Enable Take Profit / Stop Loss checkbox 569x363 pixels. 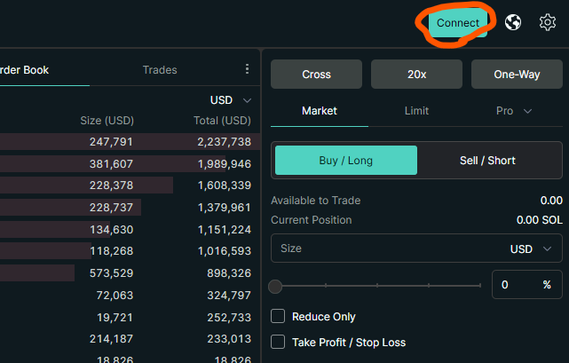278,342
